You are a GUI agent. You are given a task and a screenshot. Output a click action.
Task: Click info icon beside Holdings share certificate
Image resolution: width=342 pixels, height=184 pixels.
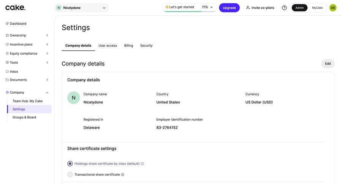pyautogui.click(x=142, y=164)
